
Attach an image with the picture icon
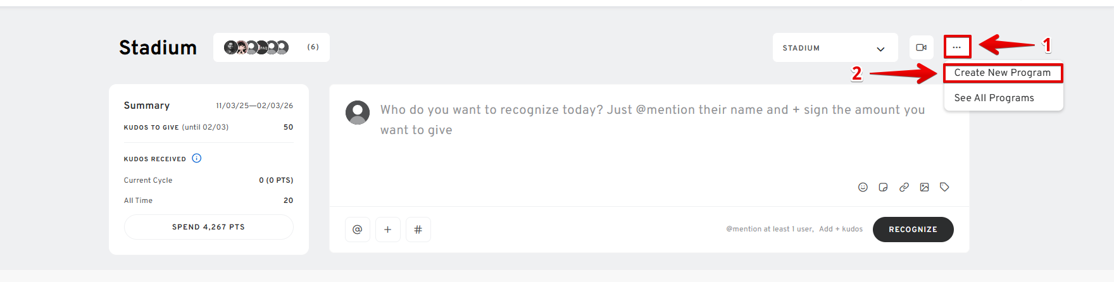tap(924, 187)
